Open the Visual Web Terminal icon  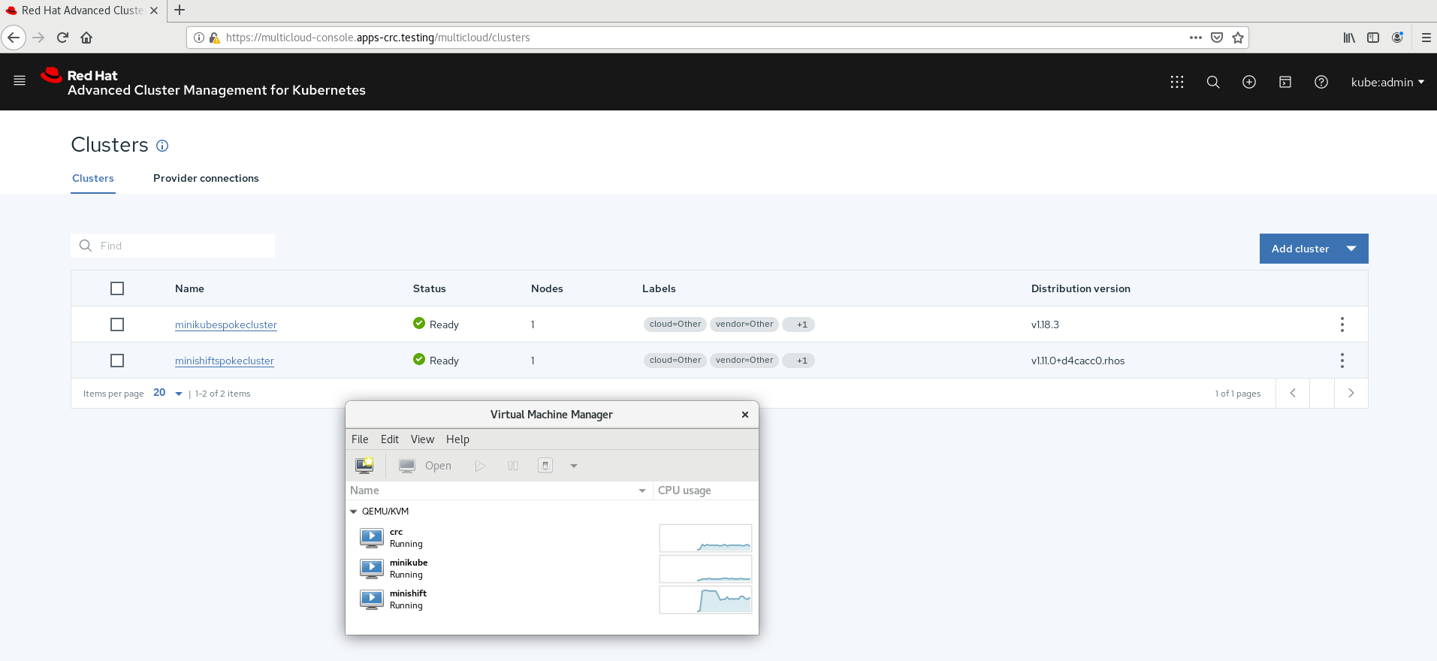point(1285,82)
